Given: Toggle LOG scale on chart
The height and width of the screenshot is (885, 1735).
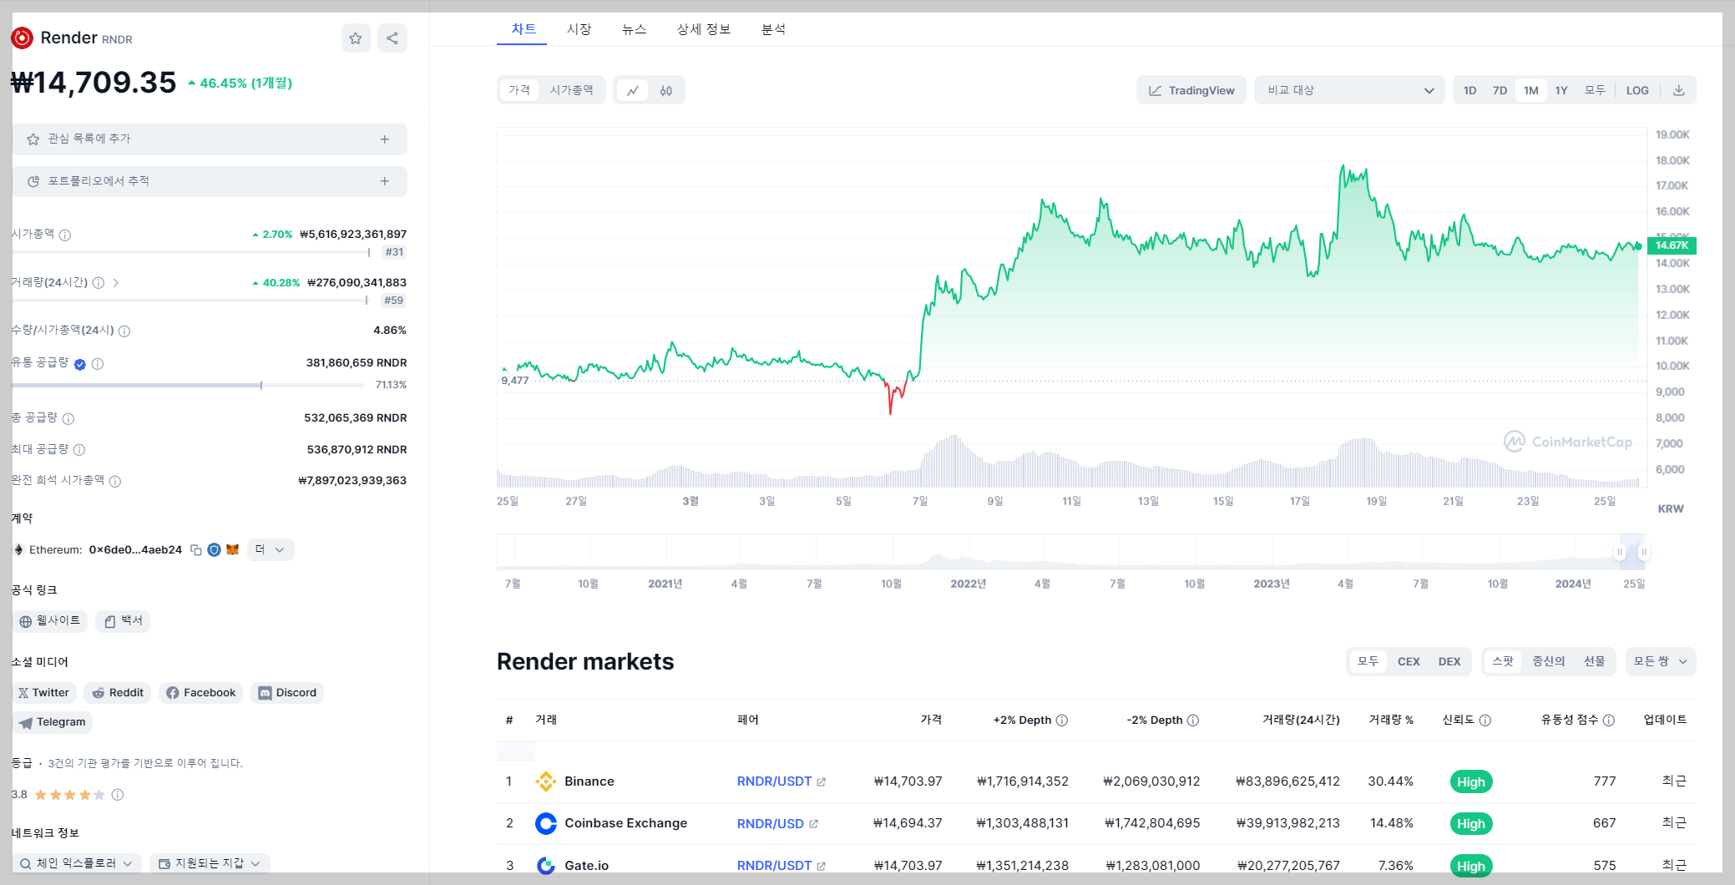Looking at the screenshot, I should coord(1637,90).
